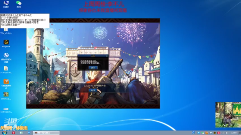
Task: Click the blue star system tray icon
Action: (199, 133)
